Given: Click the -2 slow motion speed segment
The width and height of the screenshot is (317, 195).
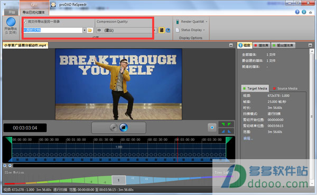Looking at the screenshot, I should click(x=105, y=180).
